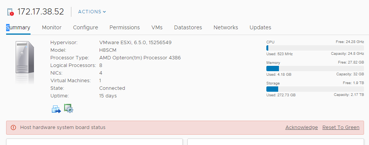Screen dimensions: 369x145
Task: Select the Summary tab
Action: 18,27
